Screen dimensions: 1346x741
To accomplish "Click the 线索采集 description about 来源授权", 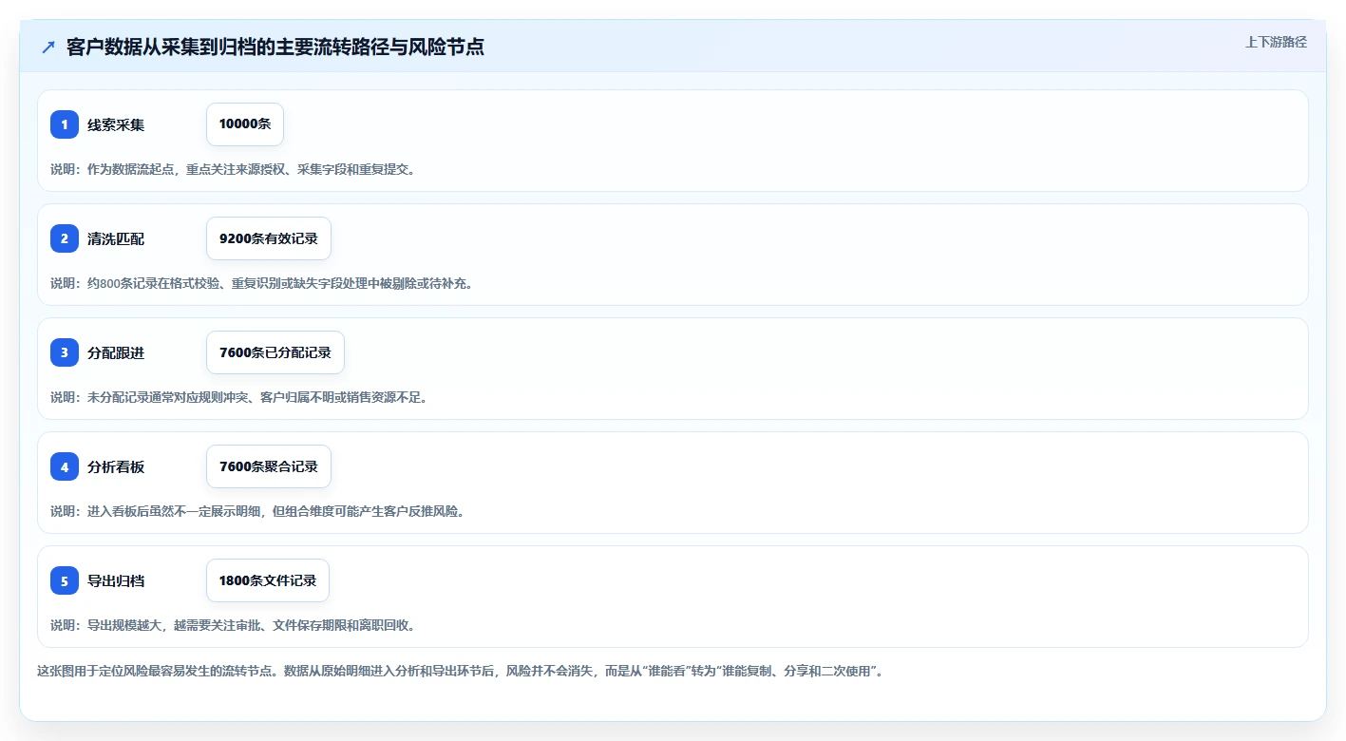I will point(233,169).
